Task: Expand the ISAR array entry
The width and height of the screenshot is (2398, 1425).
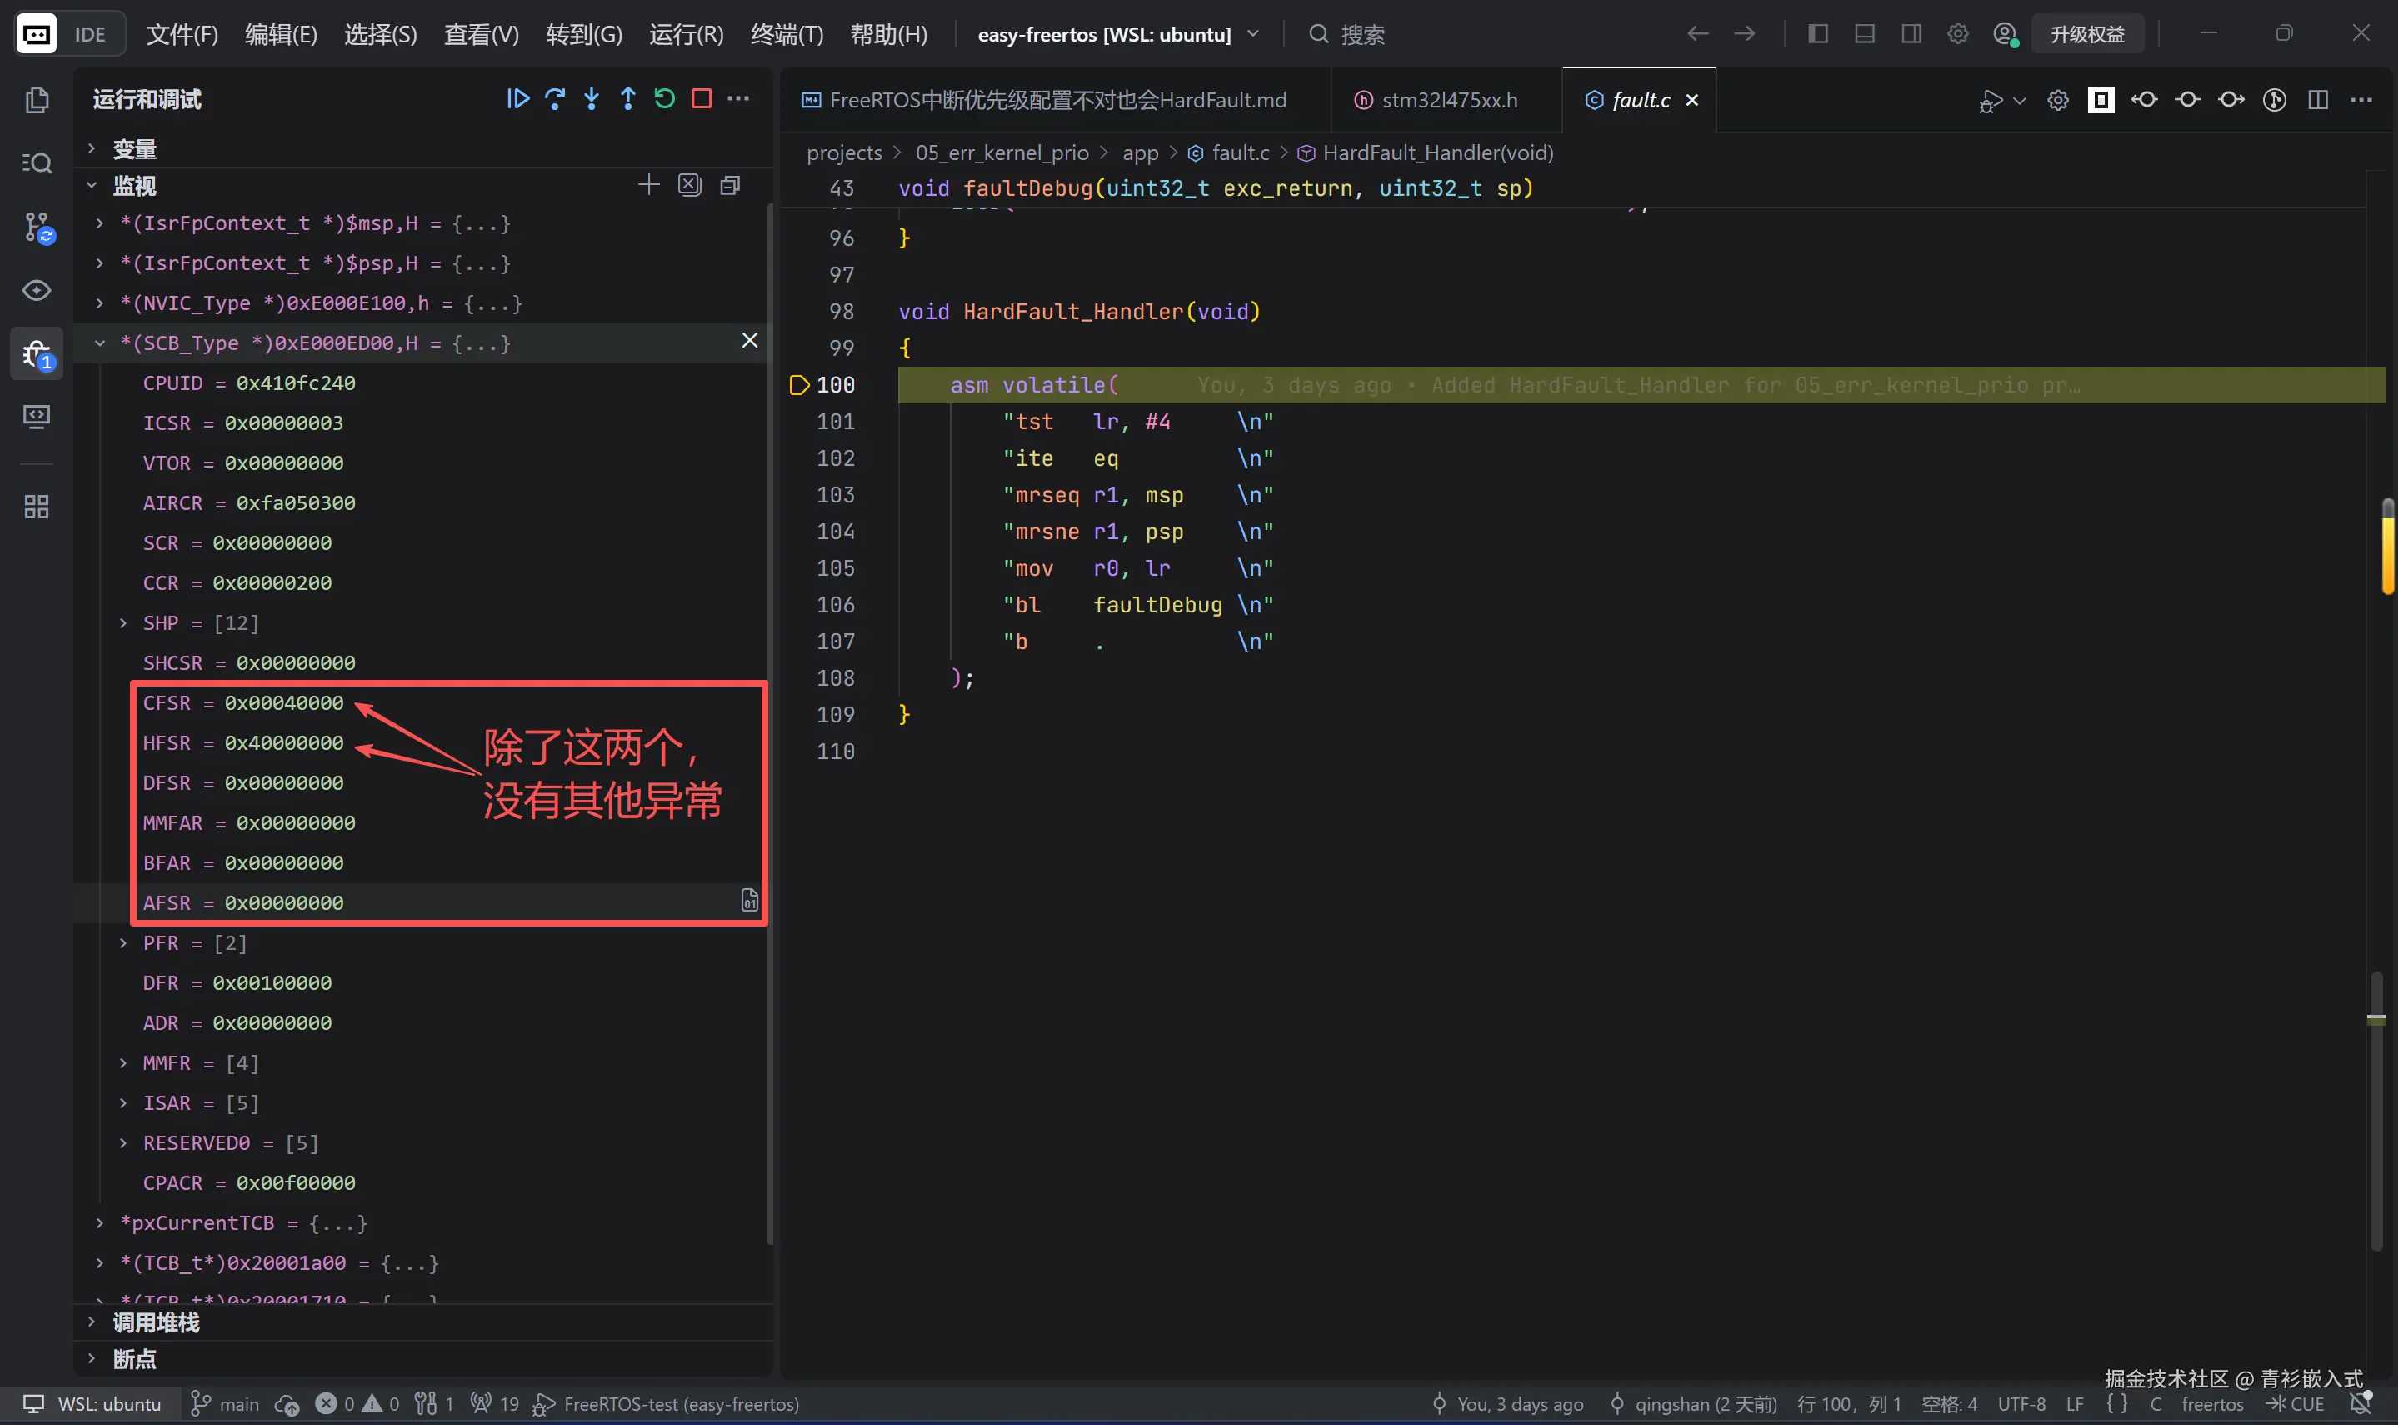Action: (x=122, y=1103)
